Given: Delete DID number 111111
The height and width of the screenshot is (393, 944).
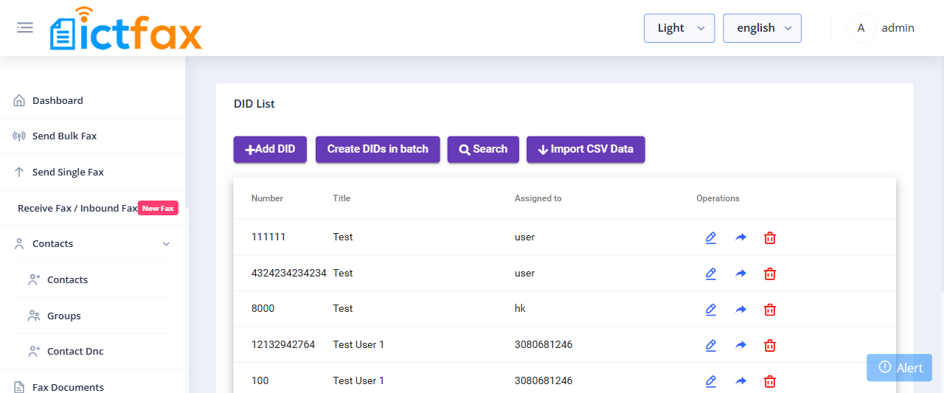Looking at the screenshot, I should click(770, 237).
